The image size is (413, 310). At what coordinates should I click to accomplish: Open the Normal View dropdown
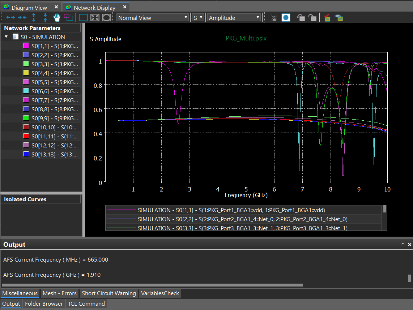153,17
